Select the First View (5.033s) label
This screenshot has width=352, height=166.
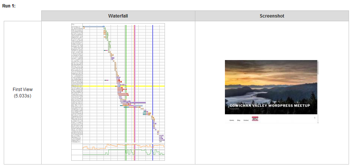(22, 93)
